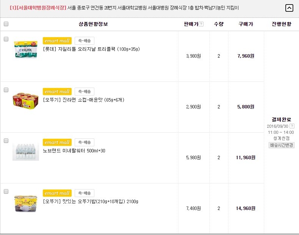Open the 맛있는 오뚜기밥 product link
299x235 pixels.
pyautogui.click(x=91, y=202)
